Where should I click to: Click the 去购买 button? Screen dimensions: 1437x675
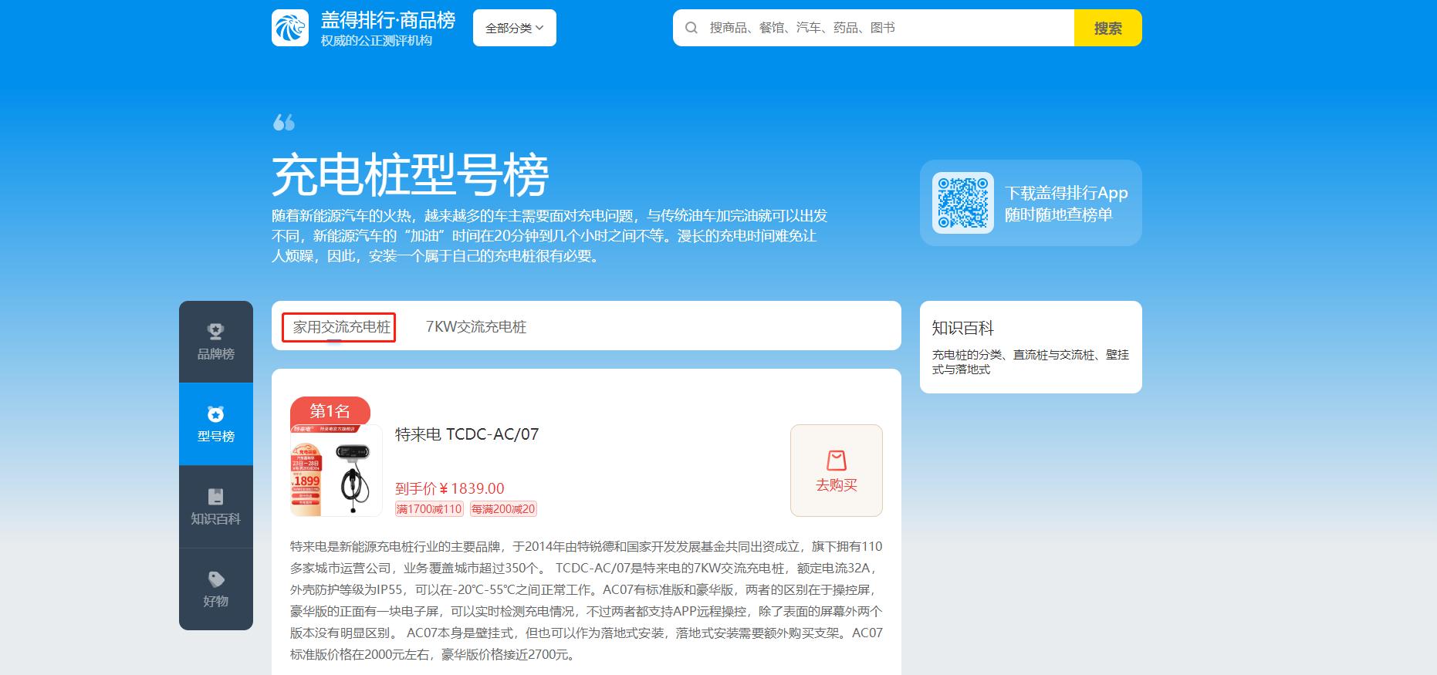(837, 471)
